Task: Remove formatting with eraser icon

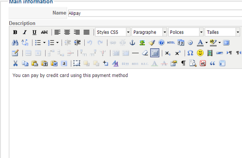Action: coord(145,53)
